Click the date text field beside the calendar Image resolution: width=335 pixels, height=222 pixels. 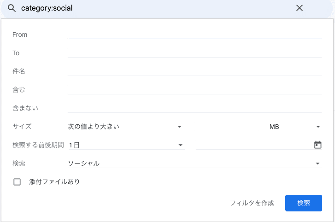click(254, 145)
